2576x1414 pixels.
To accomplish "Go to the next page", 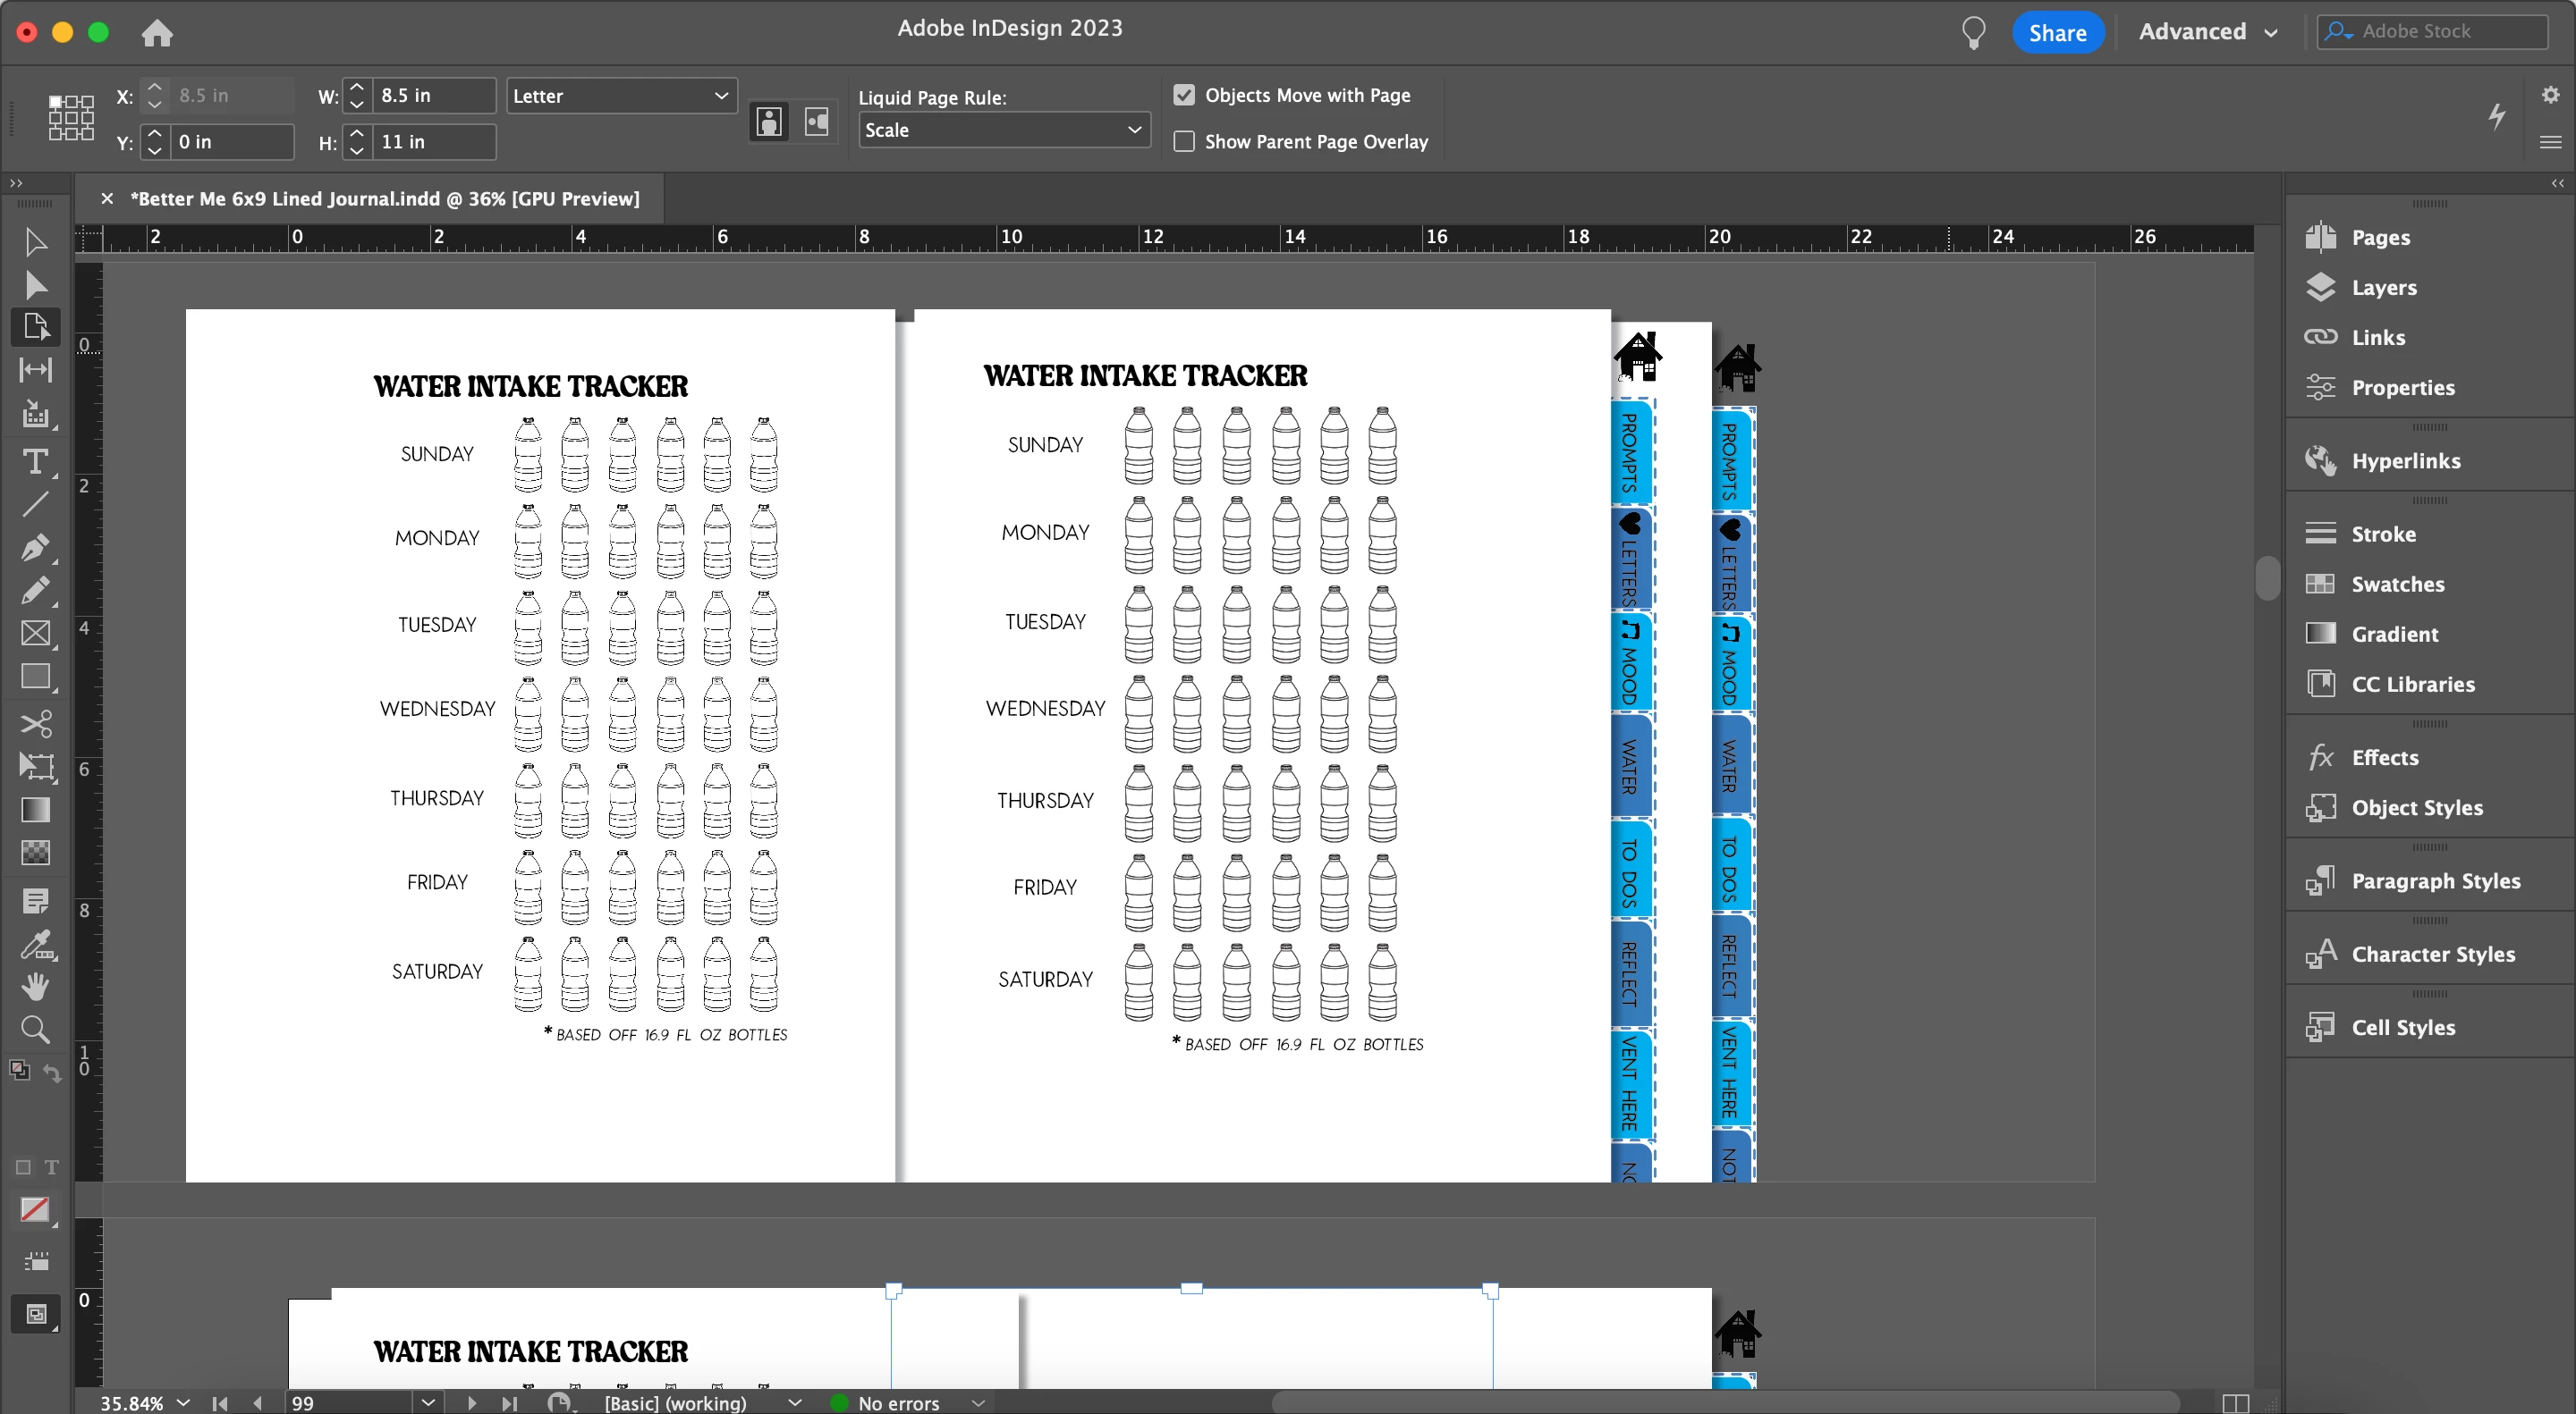I will pyautogui.click(x=471, y=1402).
